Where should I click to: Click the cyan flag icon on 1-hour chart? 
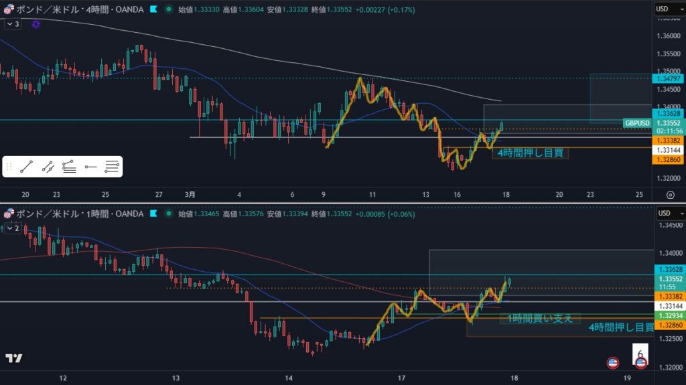(153, 214)
